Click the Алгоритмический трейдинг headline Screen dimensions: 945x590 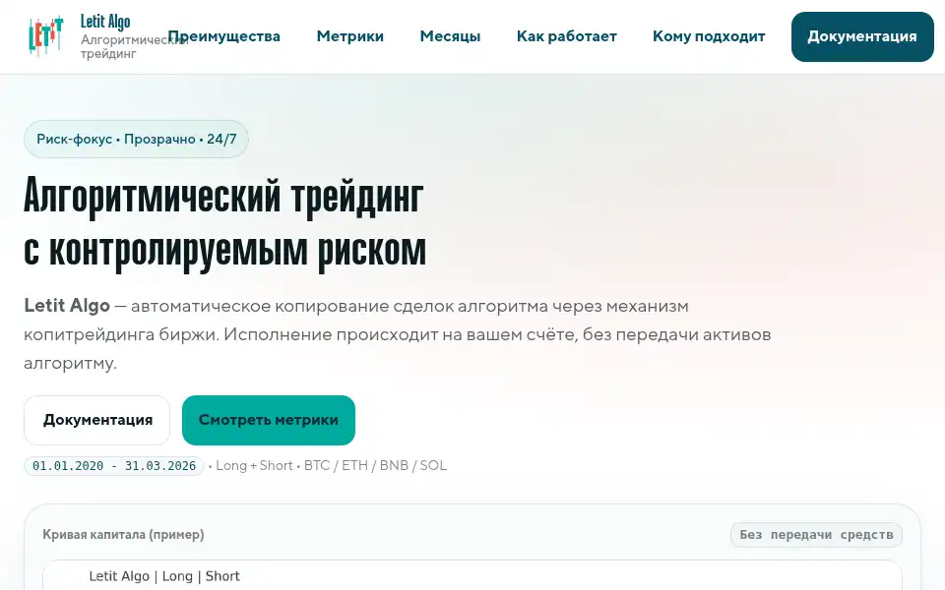click(224, 223)
